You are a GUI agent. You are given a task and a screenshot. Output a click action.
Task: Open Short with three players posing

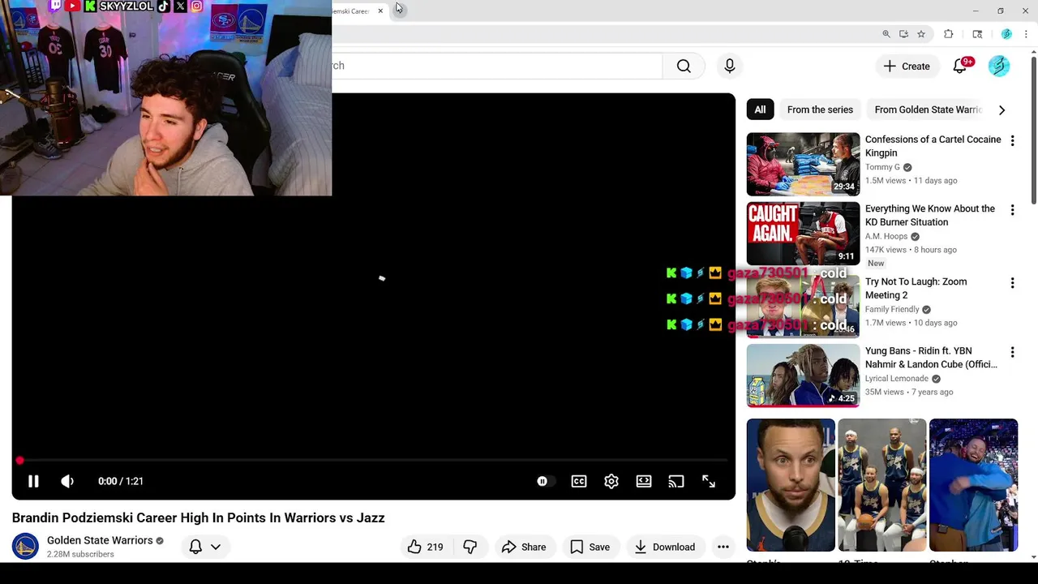[882, 485]
